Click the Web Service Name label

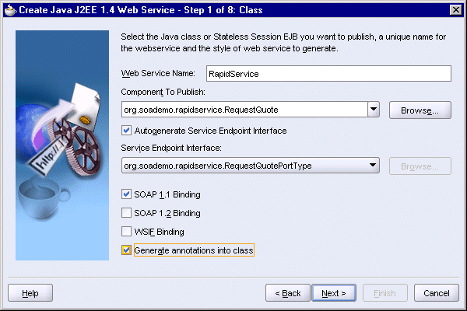point(158,73)
